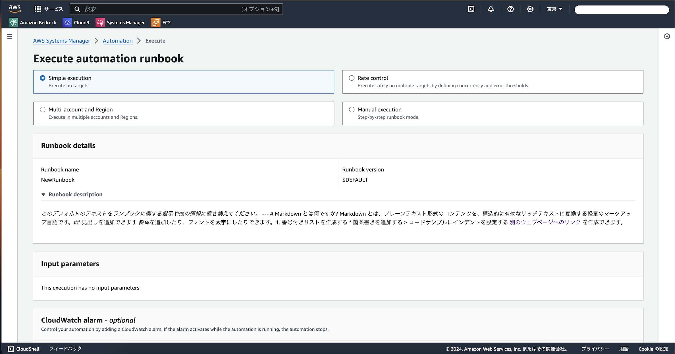
Task: Click inside the search input field
Action: [x=176, y=9]
